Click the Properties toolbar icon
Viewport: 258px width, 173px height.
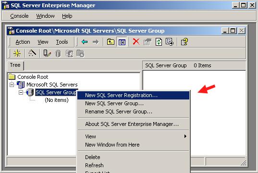tap(147, 42)
